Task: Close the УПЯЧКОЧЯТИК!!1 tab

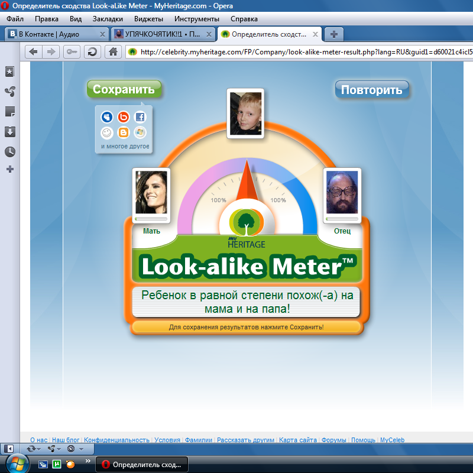Action: tap(209, 34)
